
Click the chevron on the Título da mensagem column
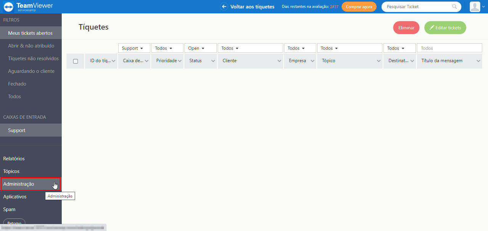[478, 61]
